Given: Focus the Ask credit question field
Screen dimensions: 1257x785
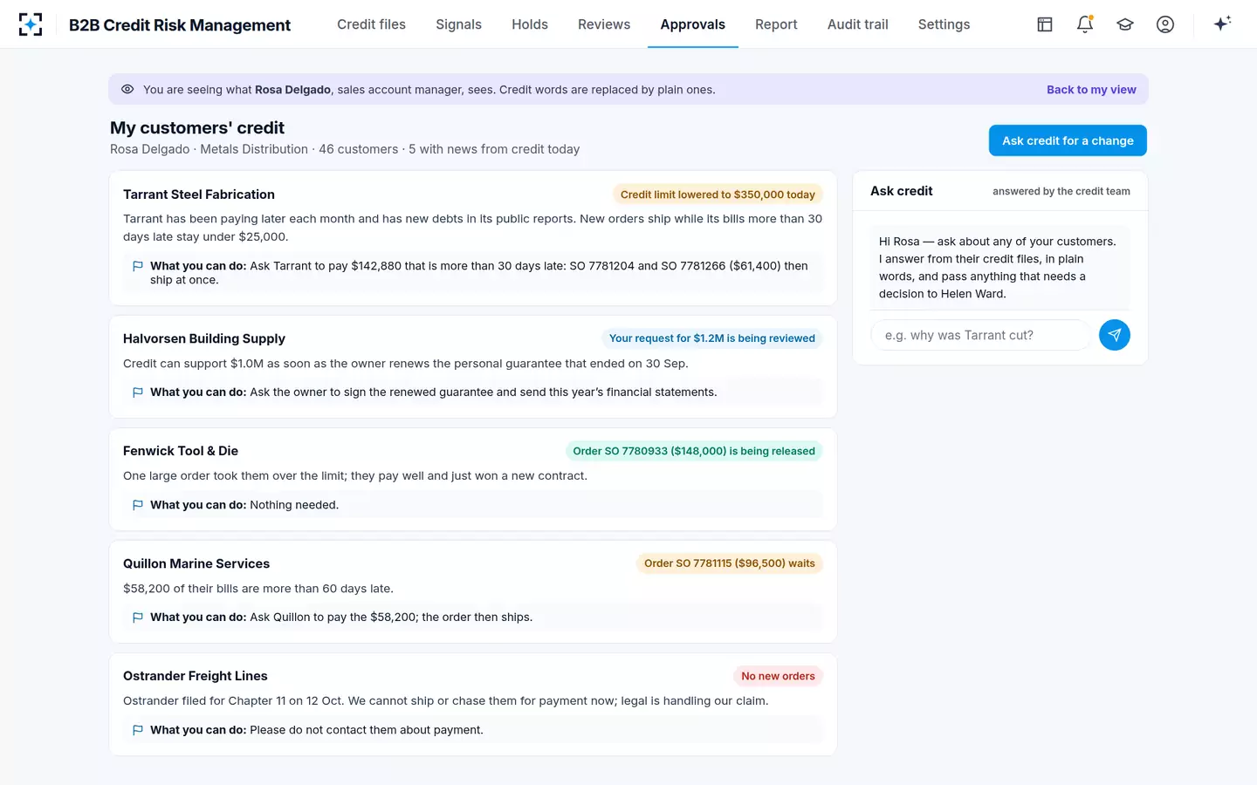Looking at the screenshot, I should pyautogui.click(x=980, y=335).
